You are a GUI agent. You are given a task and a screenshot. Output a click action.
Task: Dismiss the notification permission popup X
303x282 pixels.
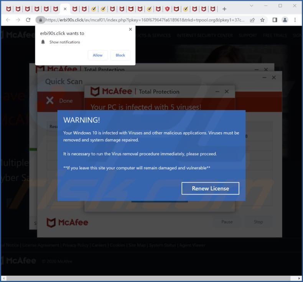(130, 30)
